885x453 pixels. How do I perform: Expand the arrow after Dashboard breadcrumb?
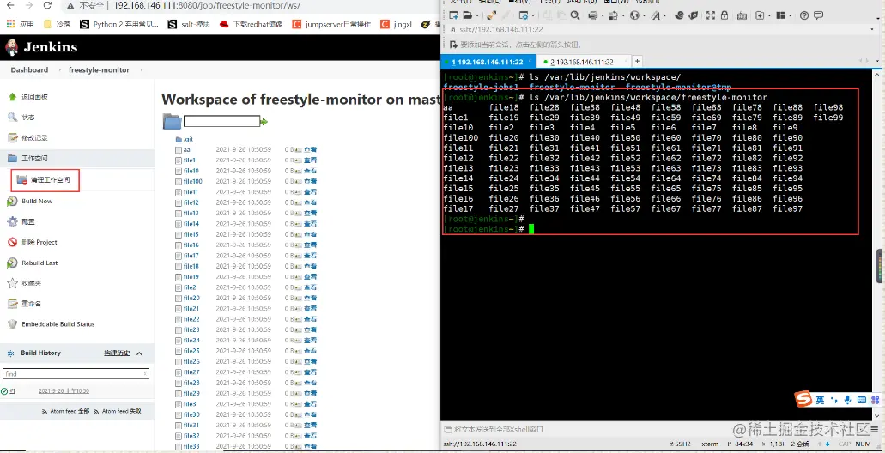click(58, 70)
